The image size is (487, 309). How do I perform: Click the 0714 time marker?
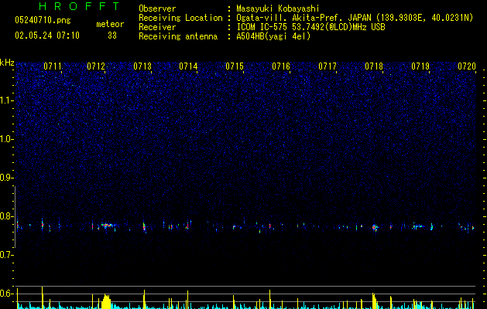tap(188, 66)
